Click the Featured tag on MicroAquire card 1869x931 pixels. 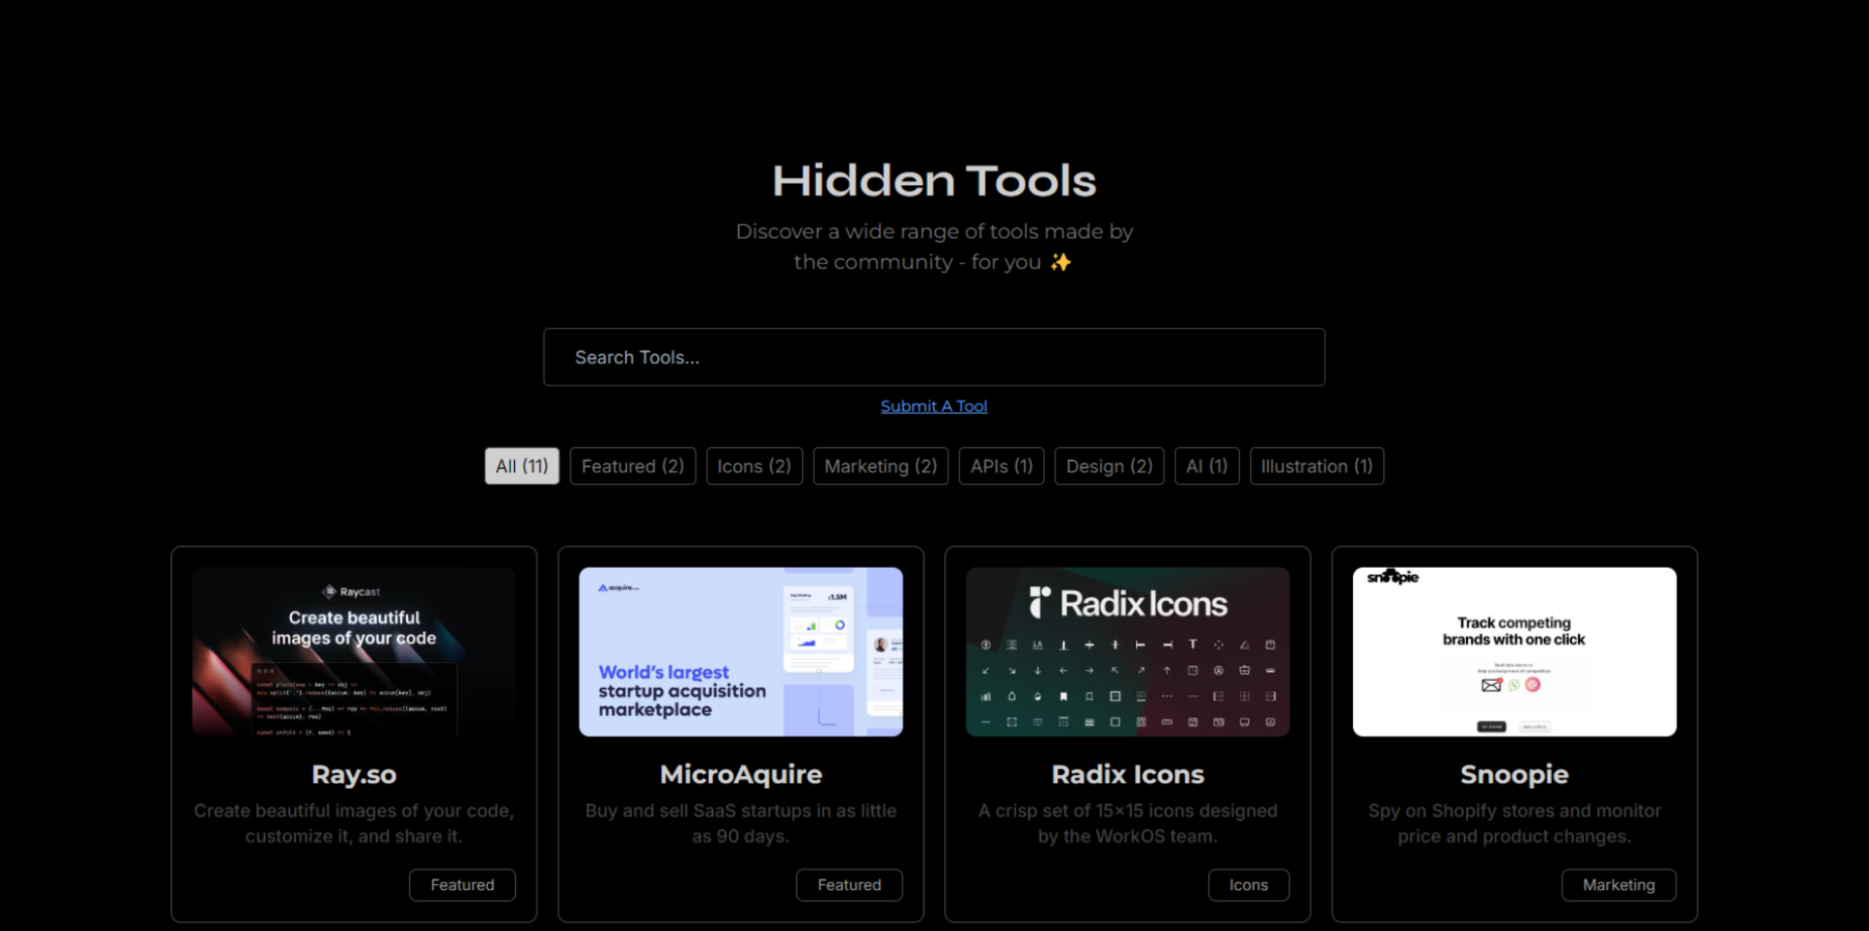tap(848, 884)
